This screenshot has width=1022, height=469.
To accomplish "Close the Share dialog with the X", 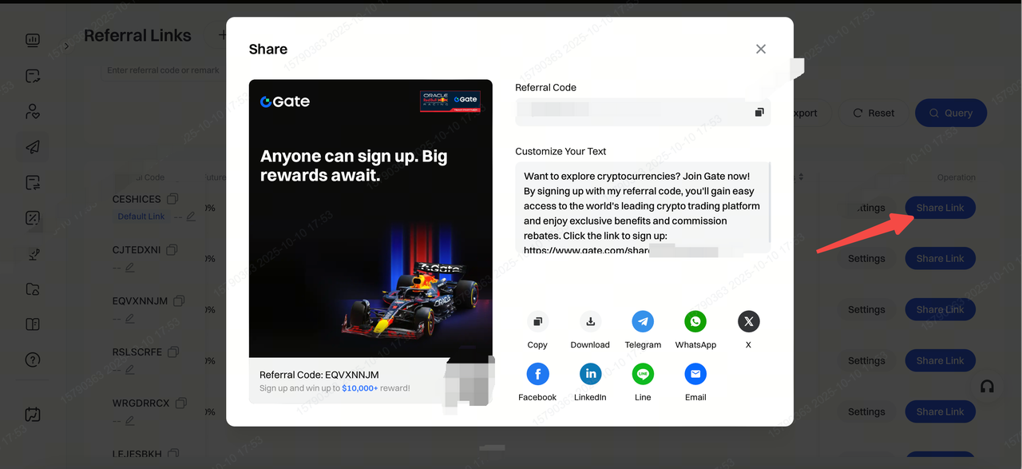I will (x=761, y=49).
